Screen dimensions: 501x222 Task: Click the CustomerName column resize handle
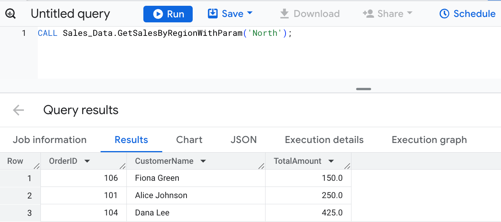point(261,166)
